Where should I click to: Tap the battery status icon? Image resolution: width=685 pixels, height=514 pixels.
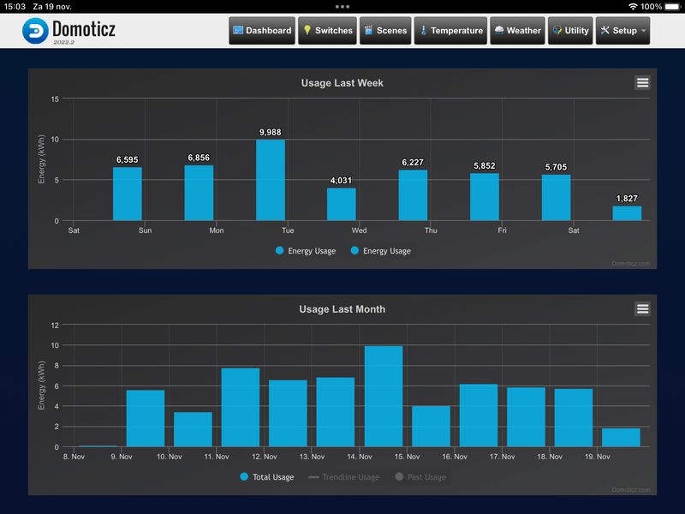click(x=673, y=7)
